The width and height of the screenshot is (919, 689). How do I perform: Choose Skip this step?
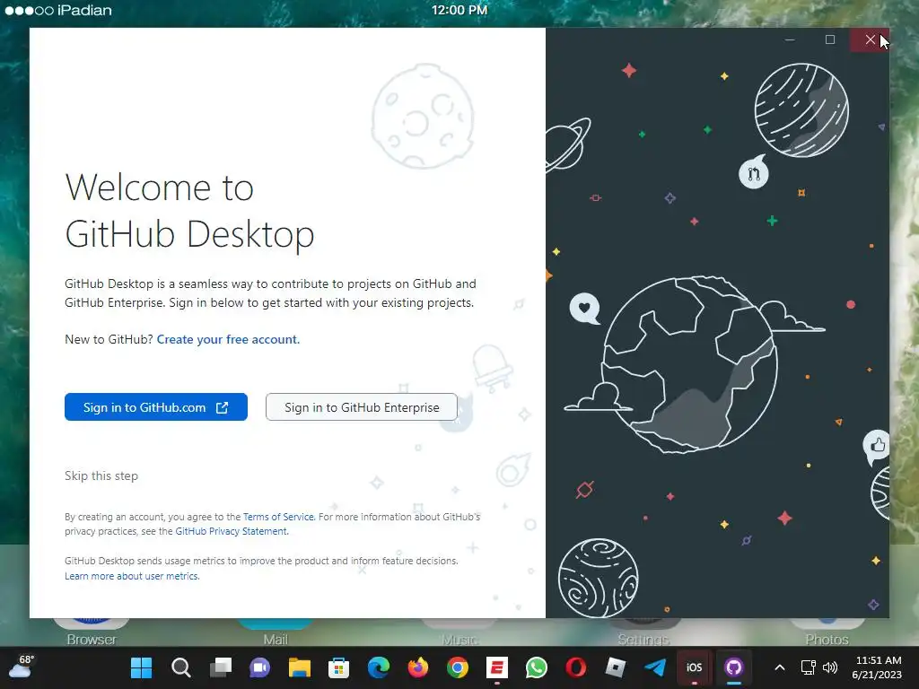coord(101,475)
